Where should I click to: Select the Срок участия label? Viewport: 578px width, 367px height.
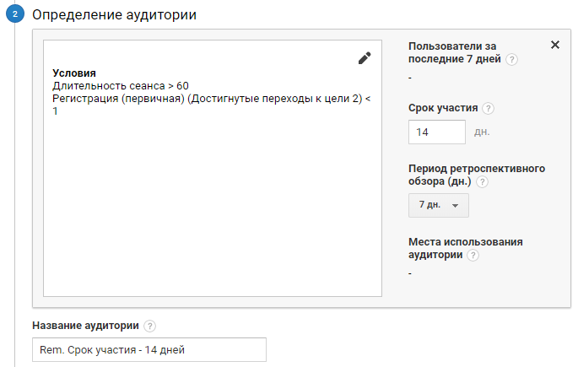pos(443,108)
